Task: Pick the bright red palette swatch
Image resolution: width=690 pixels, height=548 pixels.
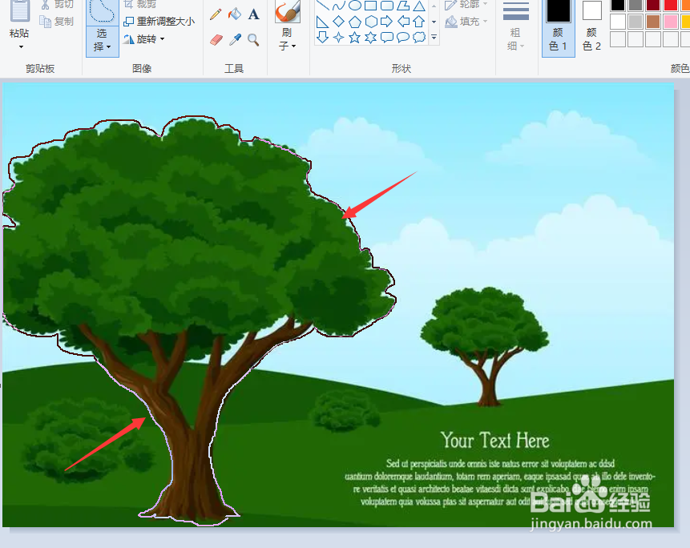Action: click(x=671, y=5)
